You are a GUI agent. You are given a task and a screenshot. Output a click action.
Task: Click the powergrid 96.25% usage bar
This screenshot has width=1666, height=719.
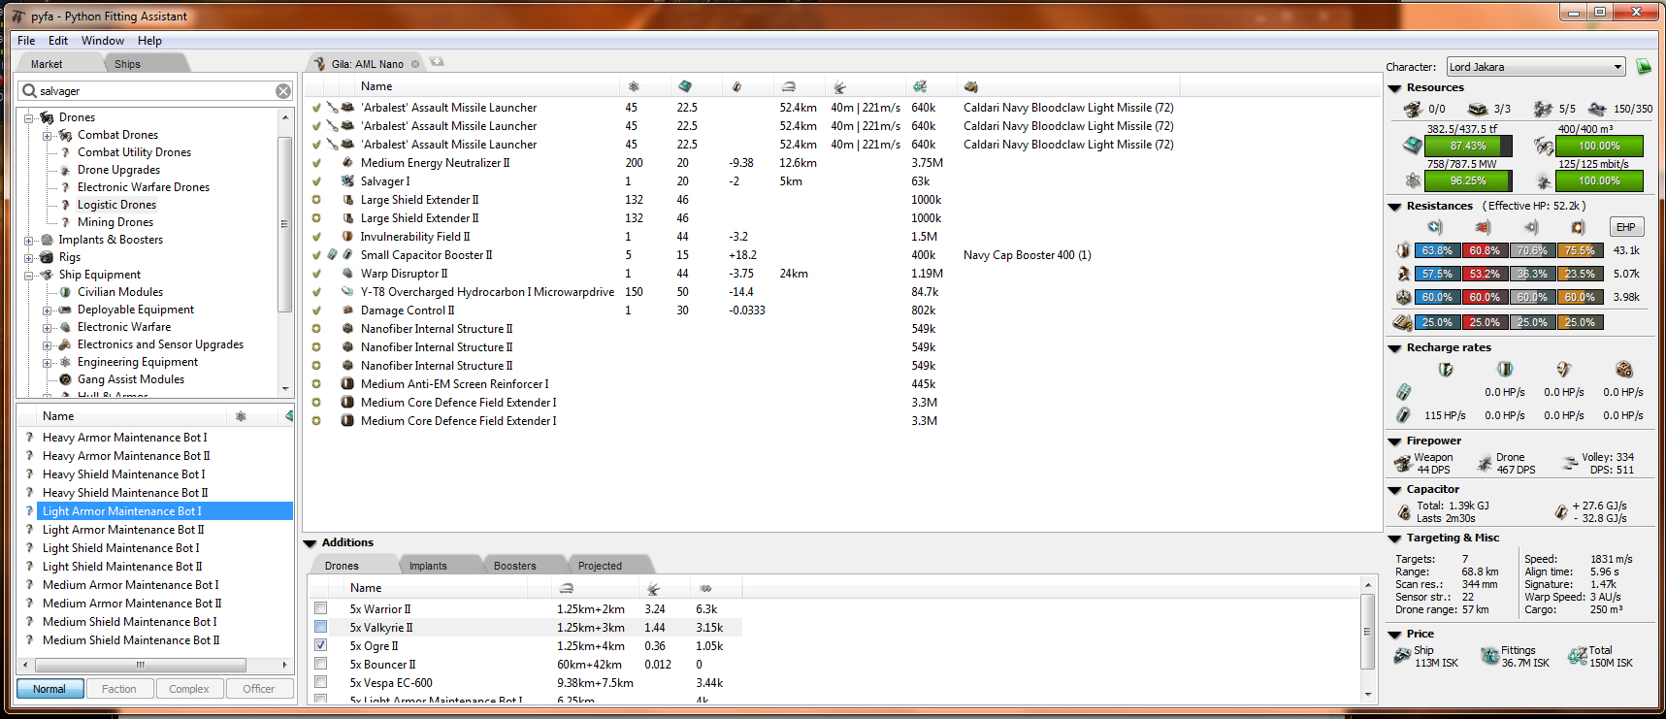(1468, 180)
